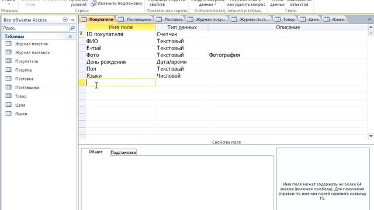Select the Языки field name cell

[120, 76]
